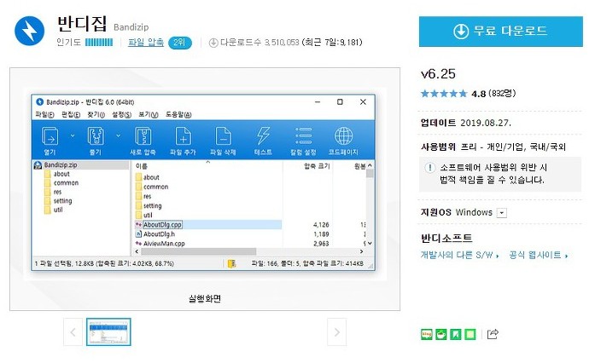
Task: Select the about folder in tree
Action: point(61,174)
